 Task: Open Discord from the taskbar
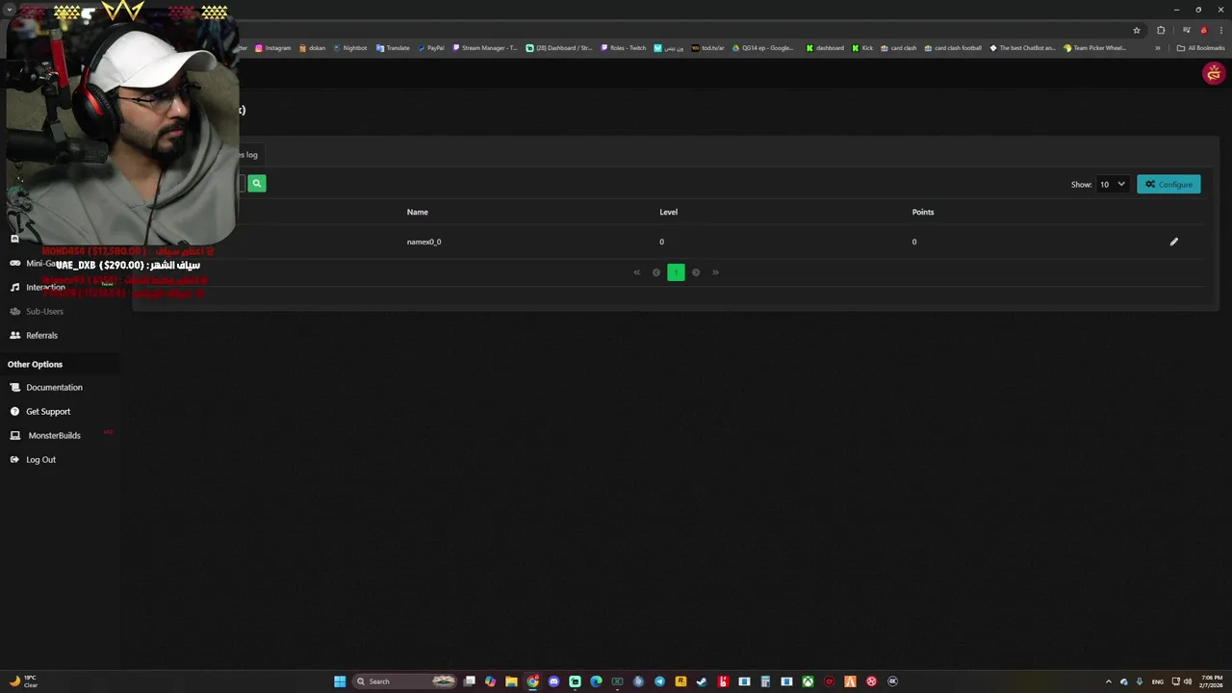553,681
